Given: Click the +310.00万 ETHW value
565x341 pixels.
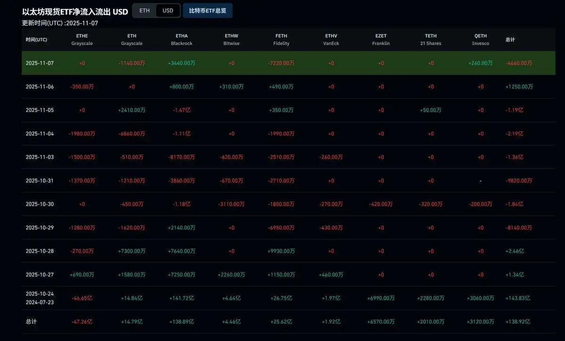Looking at the screenshot, I should (x=231, y=87).
